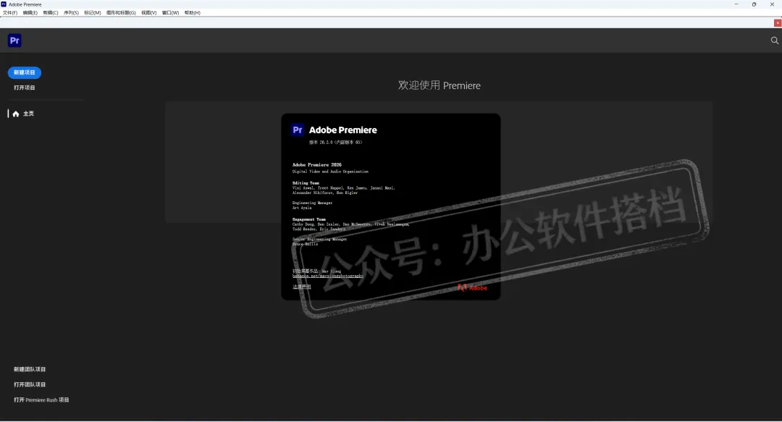Open search with the magnifier icon
Viewport: 782px width, 422px height.
point(774,41)
